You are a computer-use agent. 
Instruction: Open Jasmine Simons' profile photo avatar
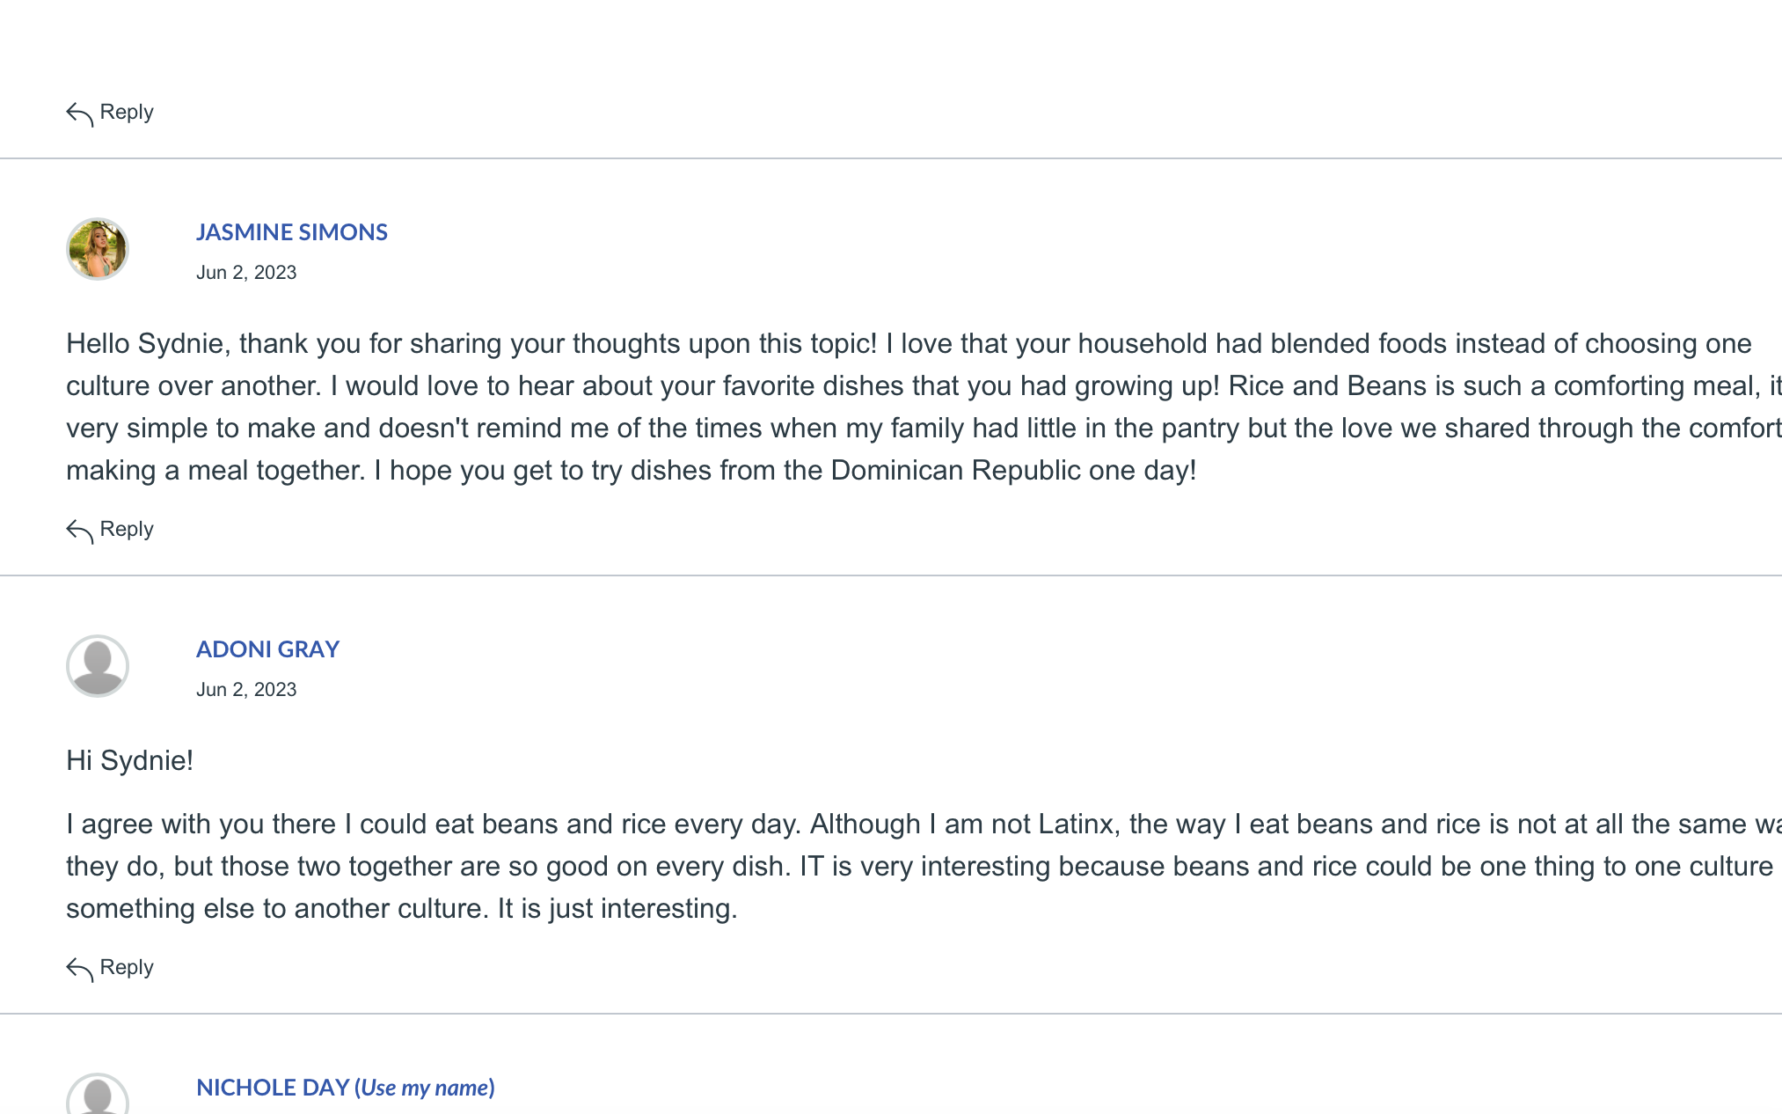[x=98, y=249]
